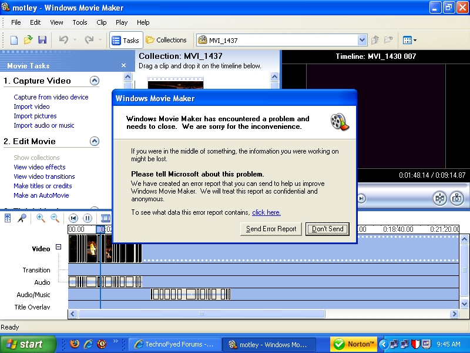Toggle the Tasks pane button
This screenshot has width=470, height=353.
point(126,40)
